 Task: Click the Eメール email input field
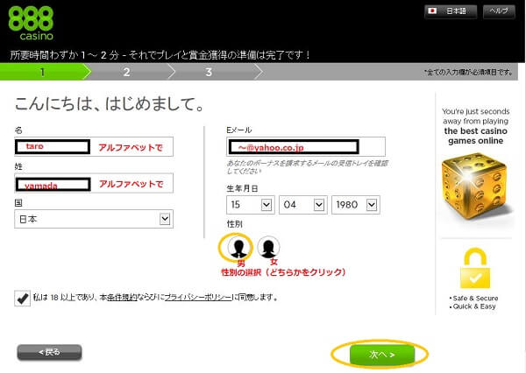click(x=306, y=146)
